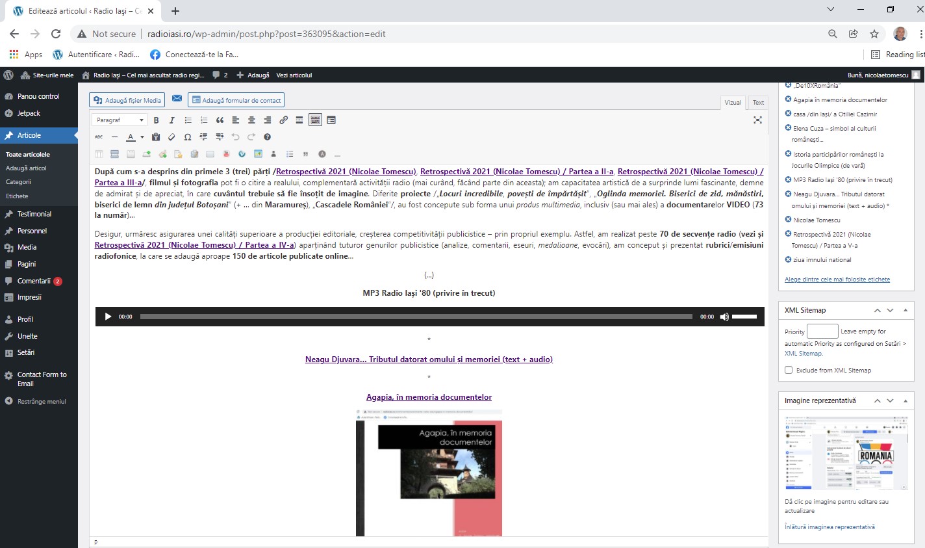Collapse the Imagine reprezentativă panel
Image resolution: width=925 pixels, height=548 pixels.
(906, 401)
